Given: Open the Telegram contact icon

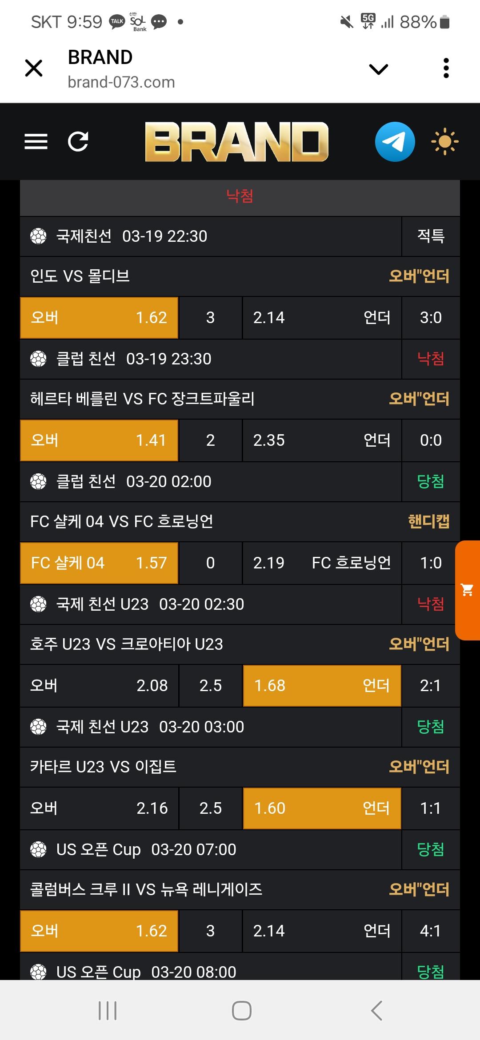Looking at the screenshot, I should [x=395, y=142].
